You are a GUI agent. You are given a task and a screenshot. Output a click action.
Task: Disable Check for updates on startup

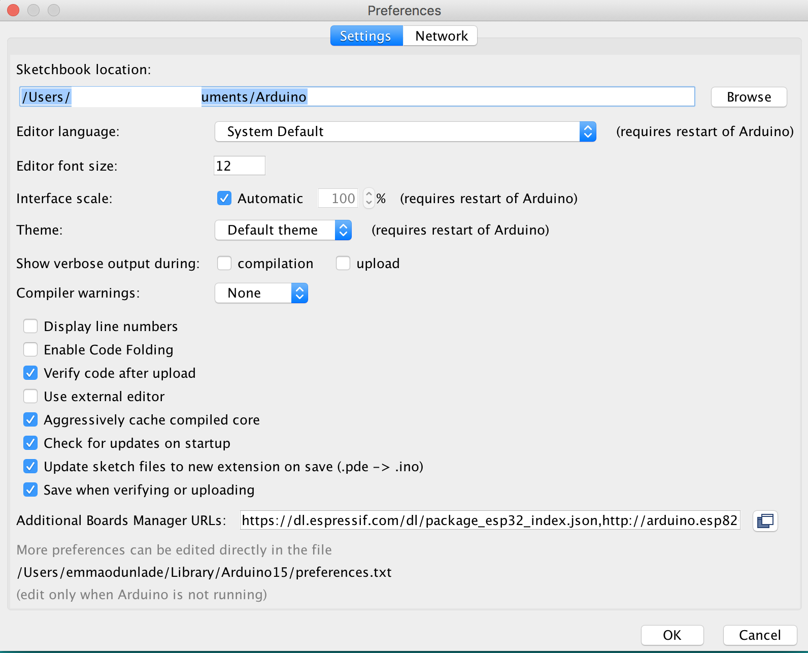pos(30,443)
